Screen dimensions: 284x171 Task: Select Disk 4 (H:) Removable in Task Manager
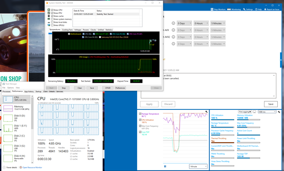[17, 158]
